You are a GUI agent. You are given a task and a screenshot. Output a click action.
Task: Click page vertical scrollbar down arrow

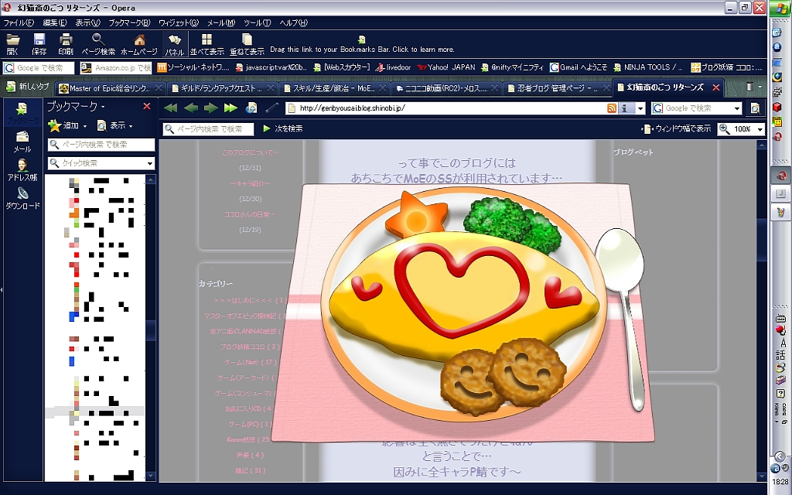(762, 476)
